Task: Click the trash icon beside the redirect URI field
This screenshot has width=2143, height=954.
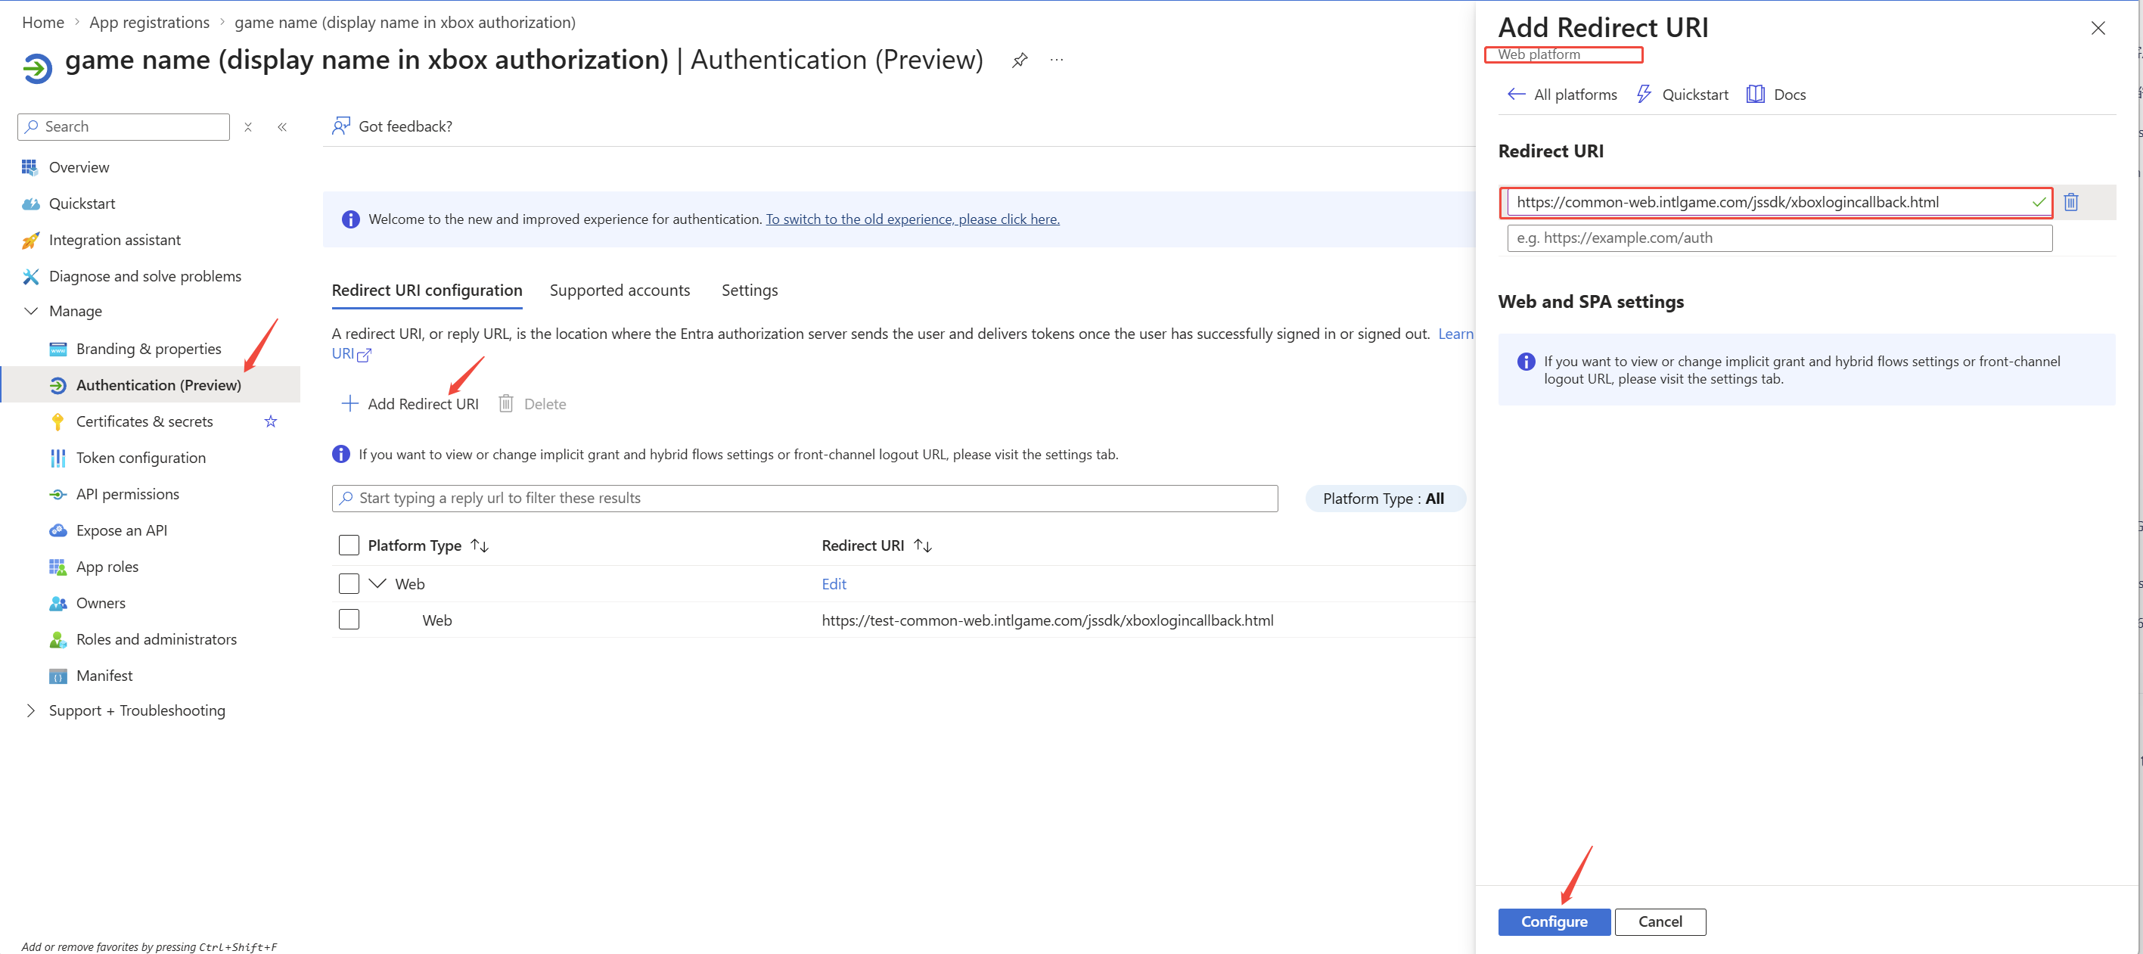Action: [2070, 202]
